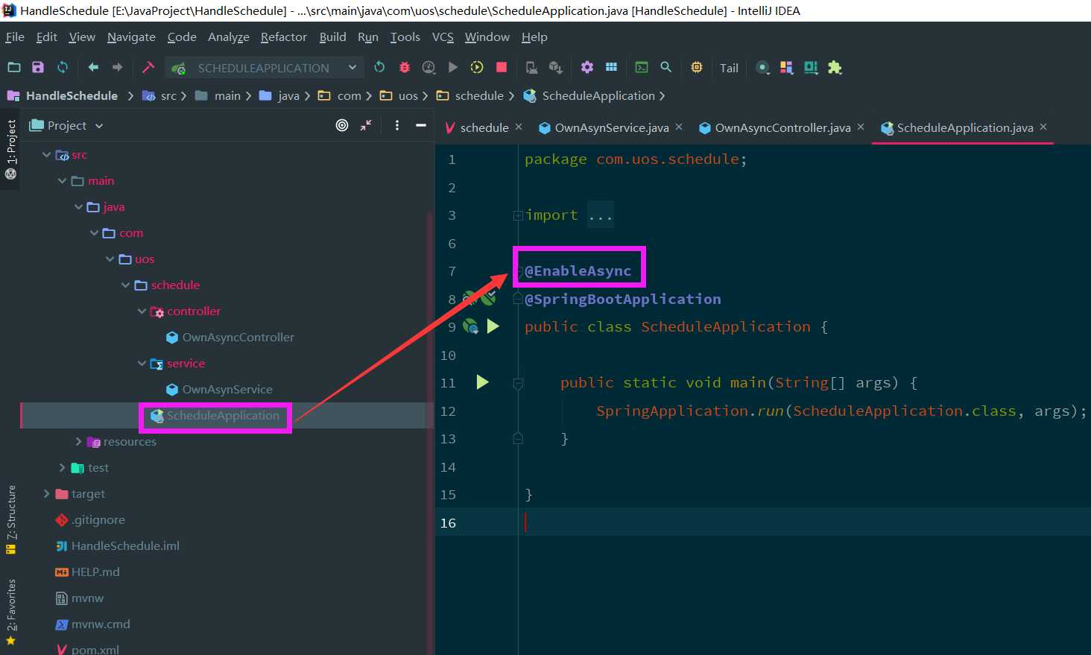1091x655 pixels.
Task: Close the ScheduleApplication.java tab
Action: 1043,127
